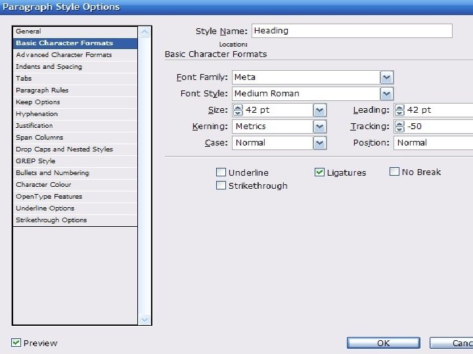Image resolution: width=473 pixels, height=354 pixels.
Task: Open the Case dropdown arrow
Action: coord(320,143)
